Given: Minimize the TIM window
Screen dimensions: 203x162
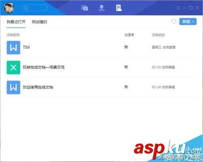Looking at the screenshot, I should (x=184, y=8).
